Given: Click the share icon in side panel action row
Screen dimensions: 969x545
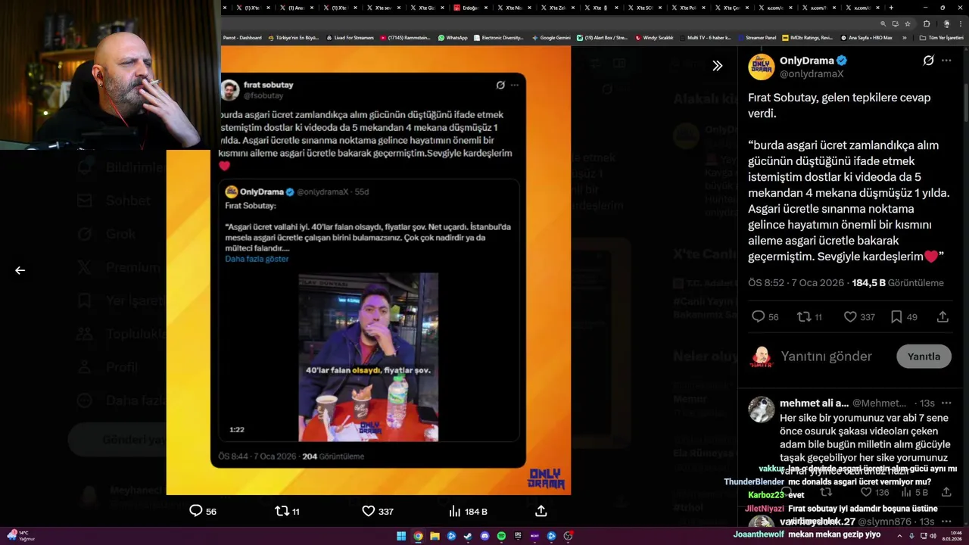Looking at the screenshot, I should click(x=943, y=317).
